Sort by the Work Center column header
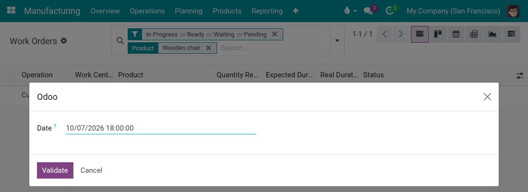The image size is (528, 192). [x=94, y=75]
